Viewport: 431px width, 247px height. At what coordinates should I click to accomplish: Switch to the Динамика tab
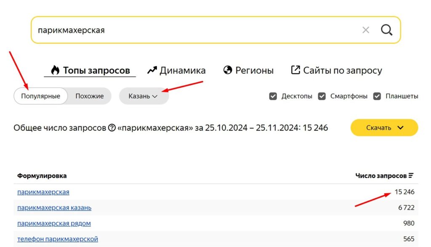coord(176,70)
